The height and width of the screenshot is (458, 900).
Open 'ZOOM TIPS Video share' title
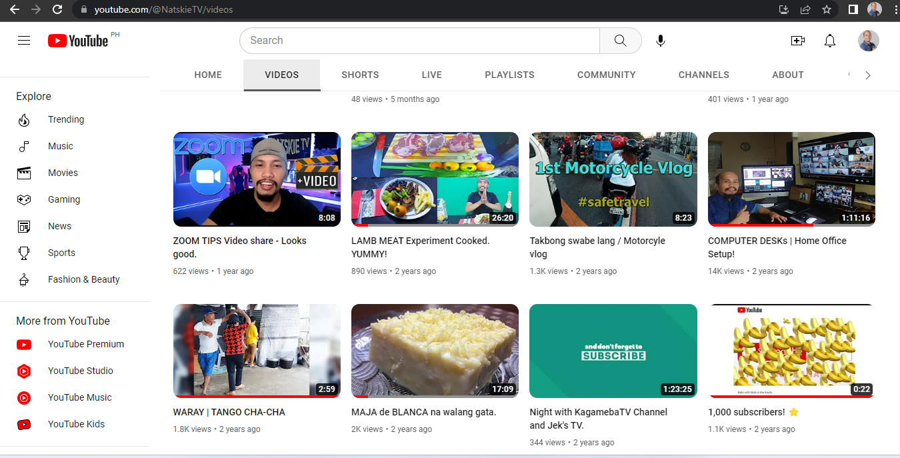tap(239, 247)
